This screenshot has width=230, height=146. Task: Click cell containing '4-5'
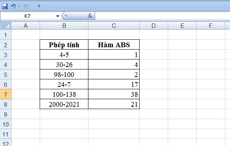(x=64, y=55)
